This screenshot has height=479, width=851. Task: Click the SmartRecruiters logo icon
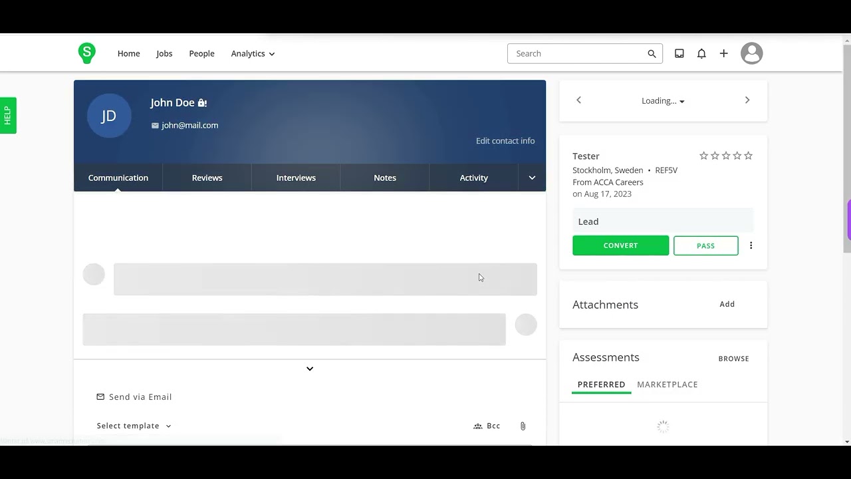point(87,53)
